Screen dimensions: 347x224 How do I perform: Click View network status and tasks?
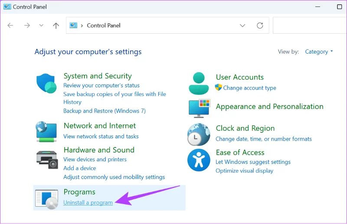[101, 136]
